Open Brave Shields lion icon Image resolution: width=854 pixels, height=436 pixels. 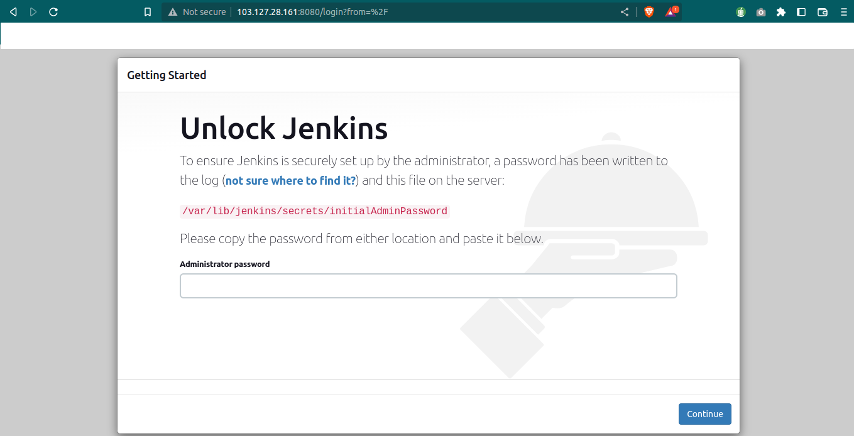(649, 12)
